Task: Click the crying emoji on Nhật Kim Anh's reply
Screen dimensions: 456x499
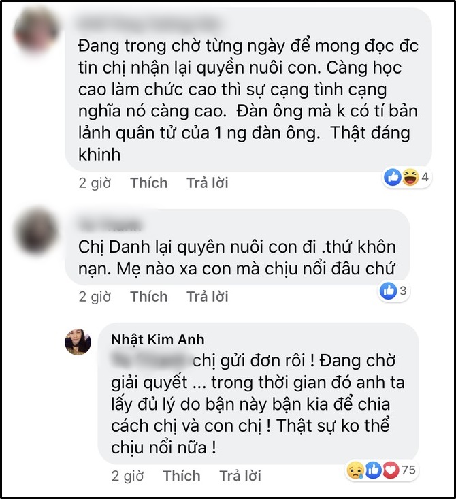Action: (x=355, y=470)
